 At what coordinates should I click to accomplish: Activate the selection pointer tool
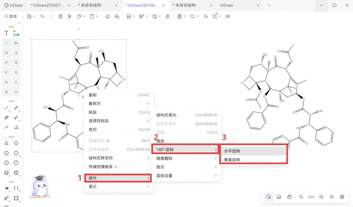pos(269,197)
